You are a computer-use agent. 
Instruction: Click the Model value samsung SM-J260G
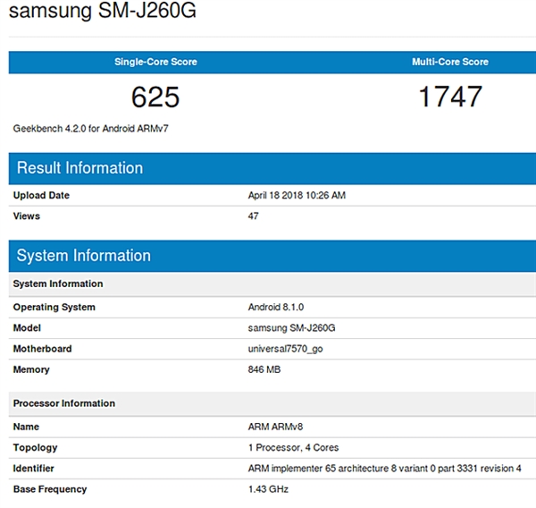click(291, 327)
